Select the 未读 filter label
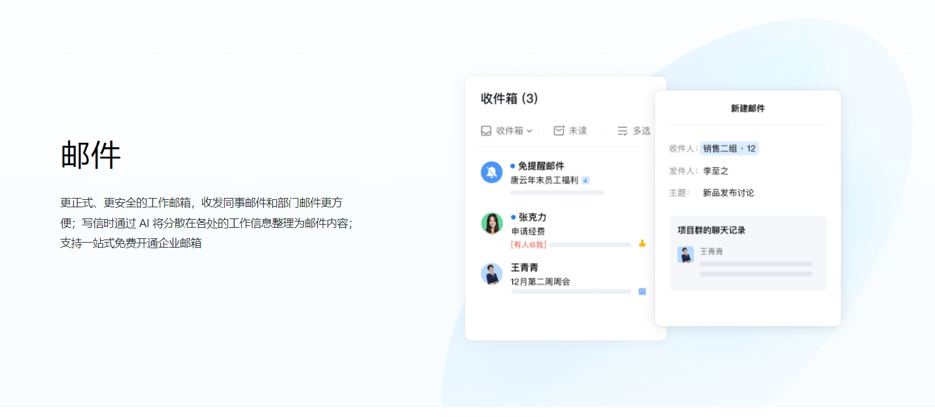Screen dimensions: 935x417 578,131
